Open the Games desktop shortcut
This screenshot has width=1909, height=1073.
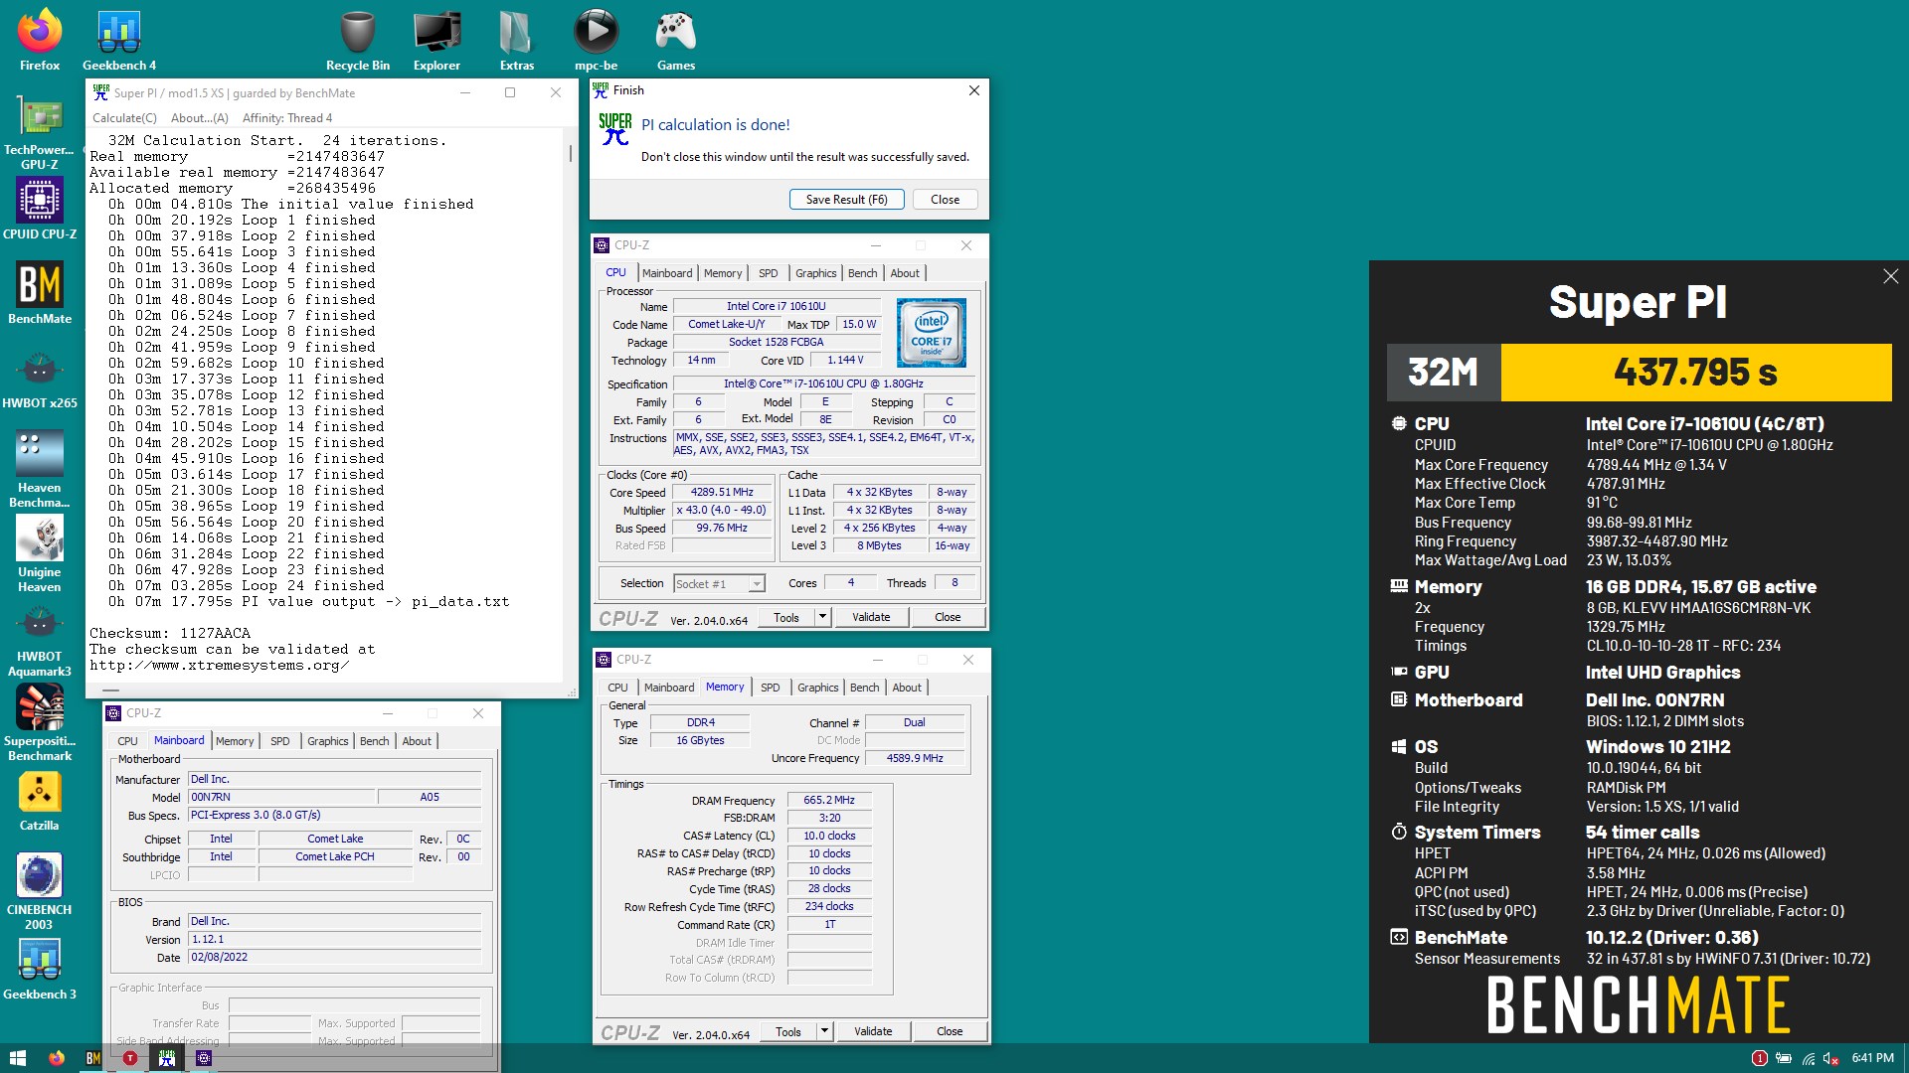click(675, 40)
